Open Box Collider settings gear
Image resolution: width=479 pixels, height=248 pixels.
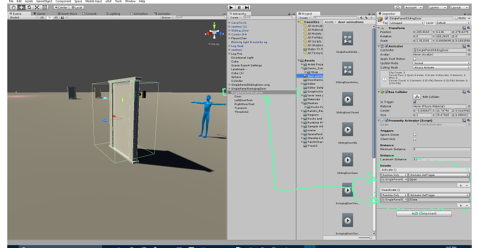coord(469,92)
